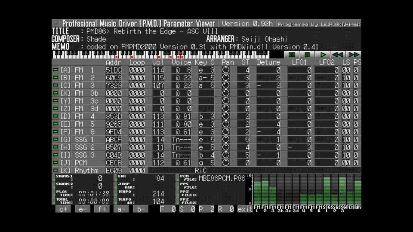Click the Voice column header
Viewport: 413px width, 232px height.
click(x=181, y=62)
